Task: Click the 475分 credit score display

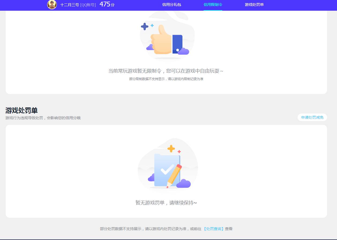Action: [107, 4]
